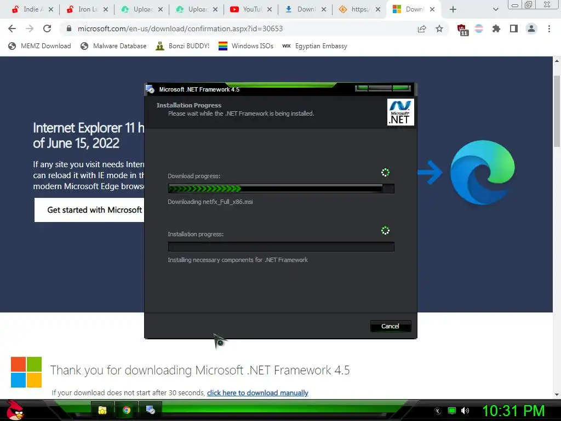Click the Microsoft Edge logo
Image resolution: width=561 pixels, height=421 pixels.
coord(482,173)
